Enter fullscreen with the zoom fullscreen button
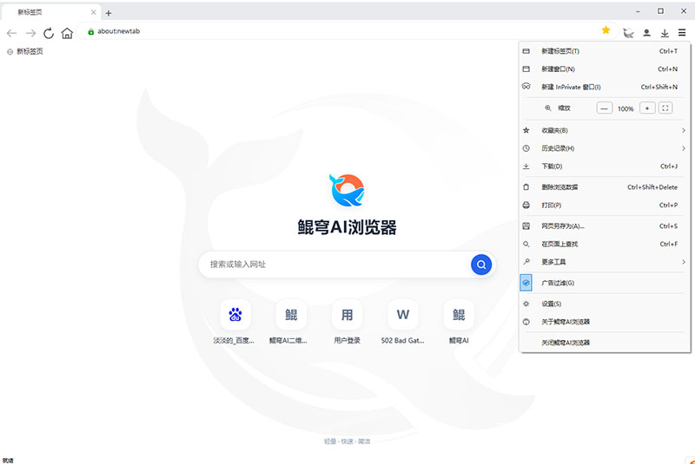Image resolution: width=695 pixels, height=464 pixels. [x=665, y=108]
